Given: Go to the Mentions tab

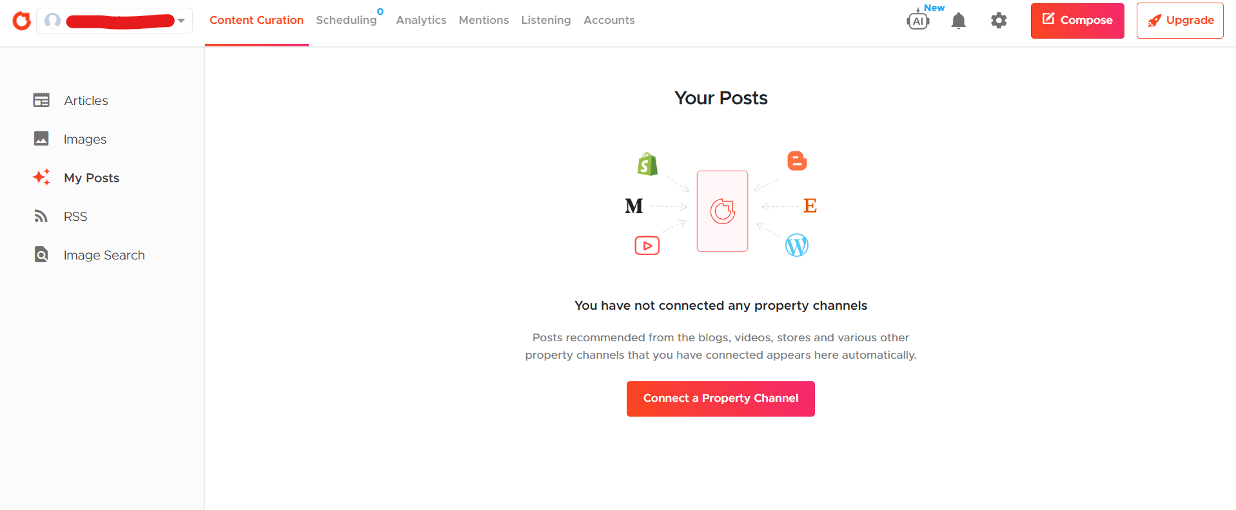Looking at the screenshot, I should [484, 21].
